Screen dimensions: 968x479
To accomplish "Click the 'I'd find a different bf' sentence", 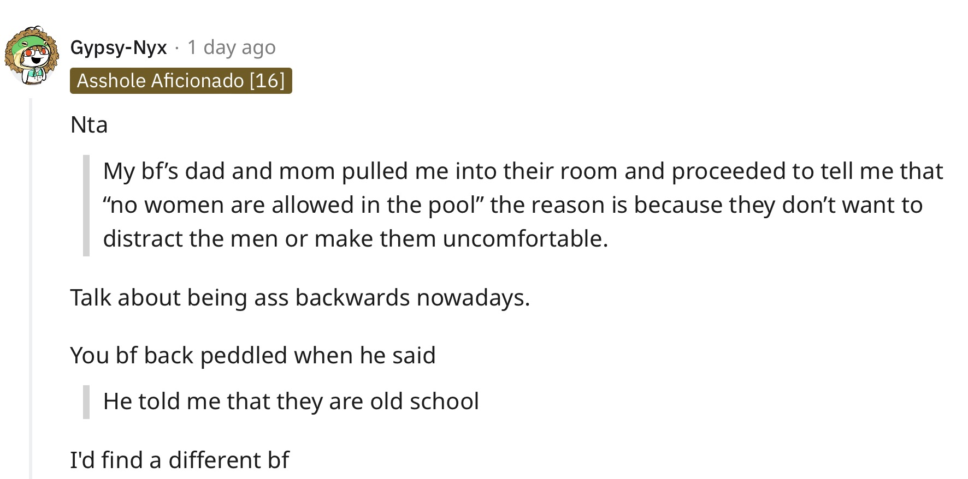I will pyautogui.click(x=179, y=460).
